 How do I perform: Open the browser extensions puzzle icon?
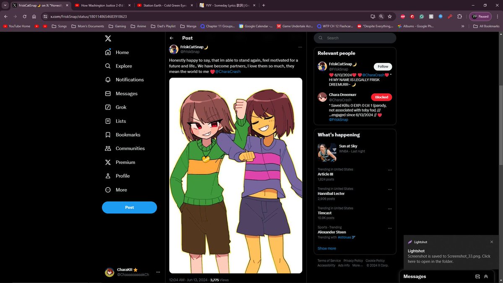459,16
